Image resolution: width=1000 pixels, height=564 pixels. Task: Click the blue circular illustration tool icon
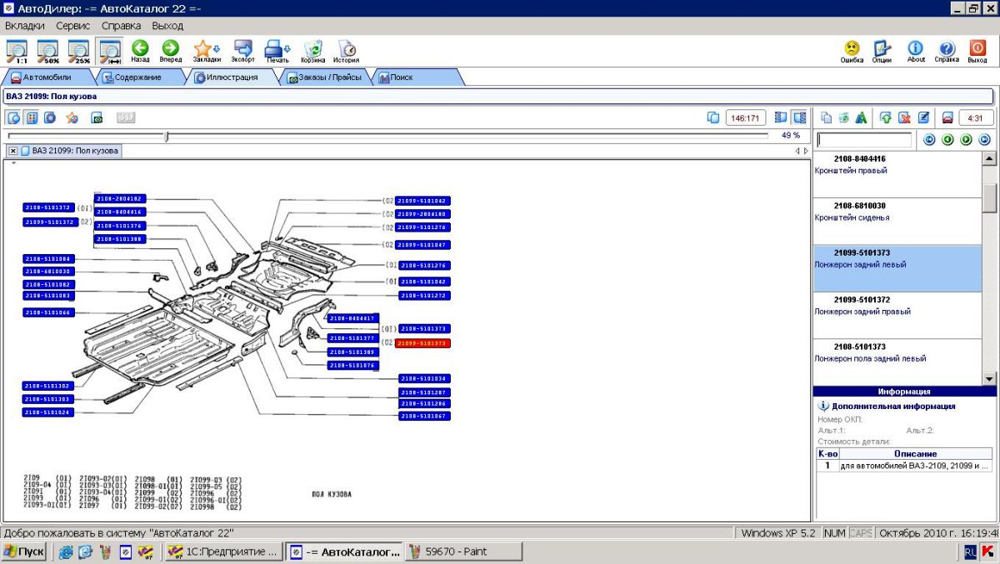pyautogui.click(x=50, y=117)
